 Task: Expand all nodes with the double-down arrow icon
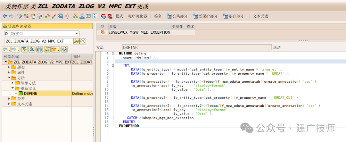(24, 49)
